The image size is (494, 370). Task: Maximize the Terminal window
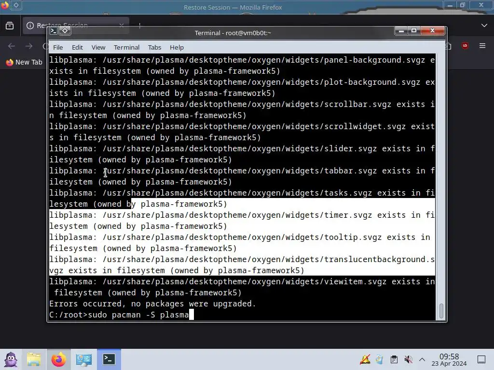point(414,31)
